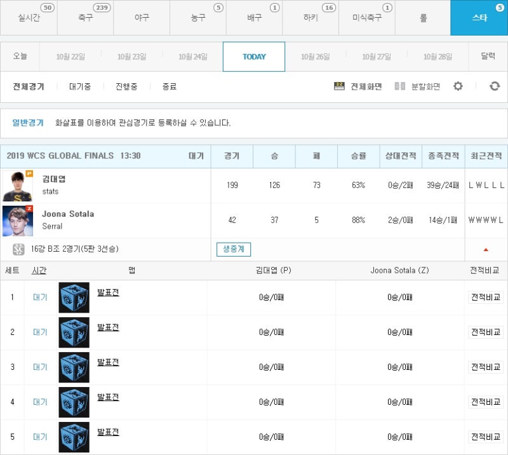508x455 pixels.
Task: Open set 5 발표전 map link
Action: pos(108,432)
